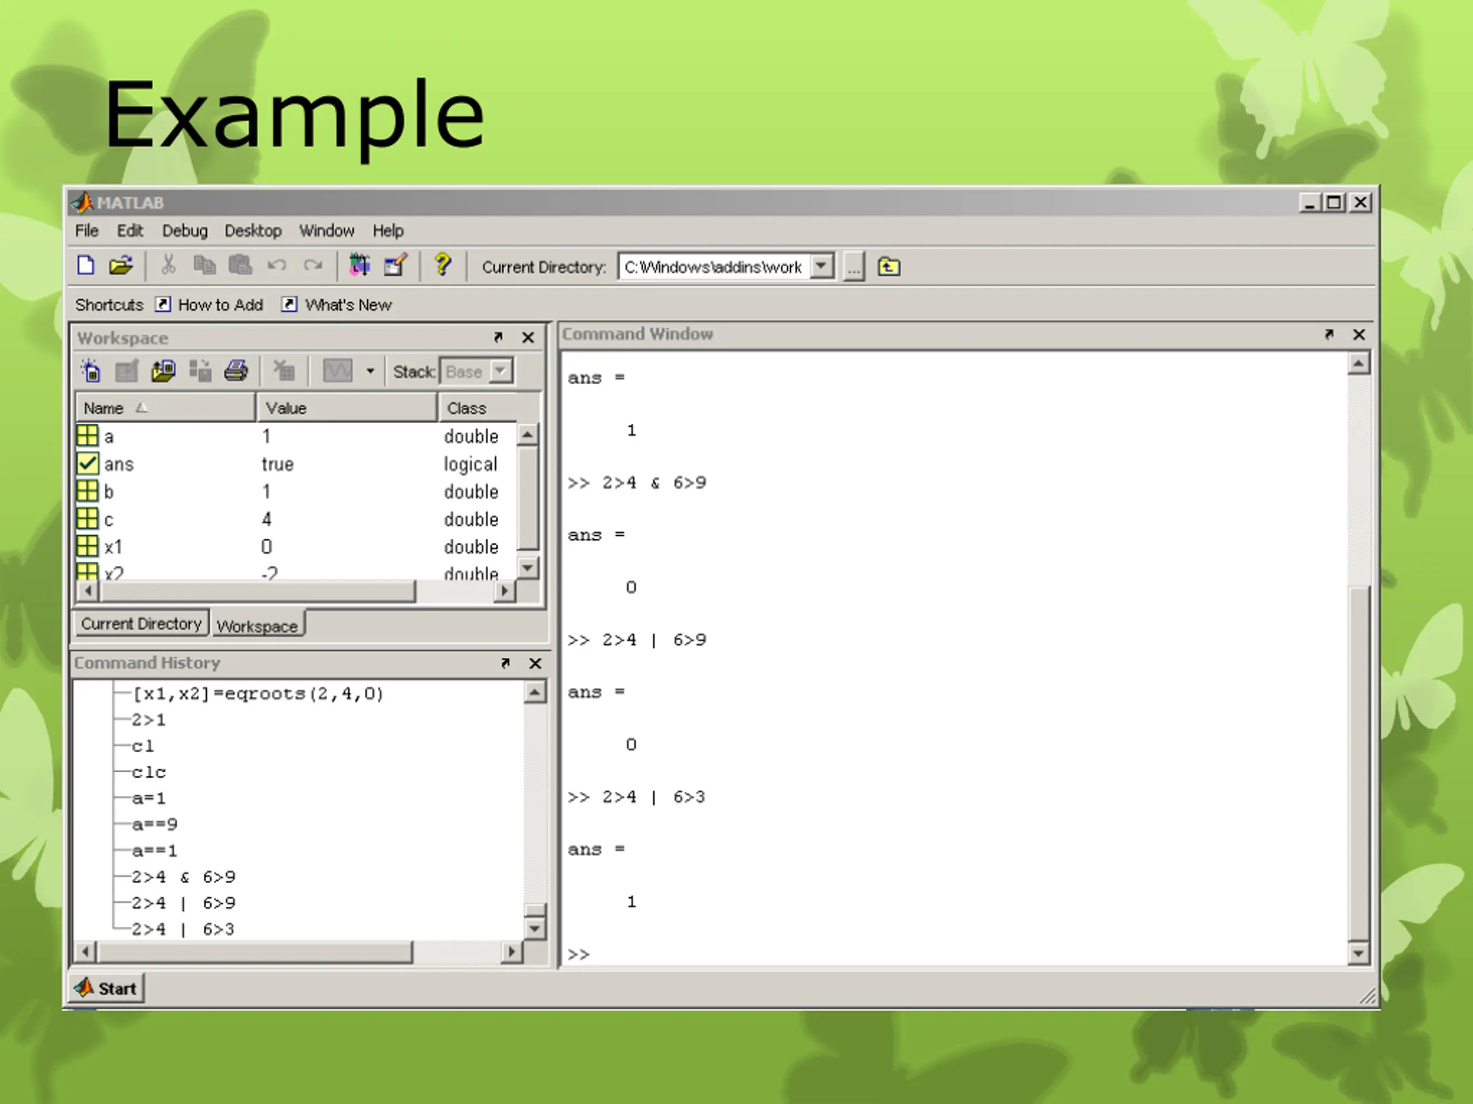
Task: Close the Command History panel
Action: click(535, 664)
